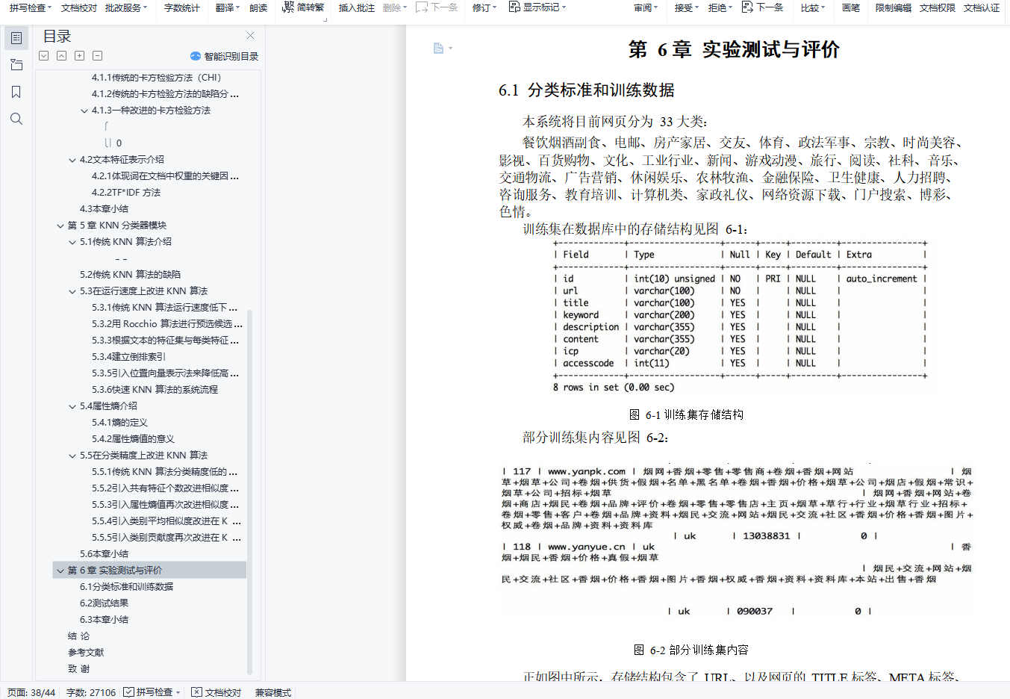Click 文档认证 document certification button
This screenshot has height=699, width=1010.
click(x=982, y=7)
